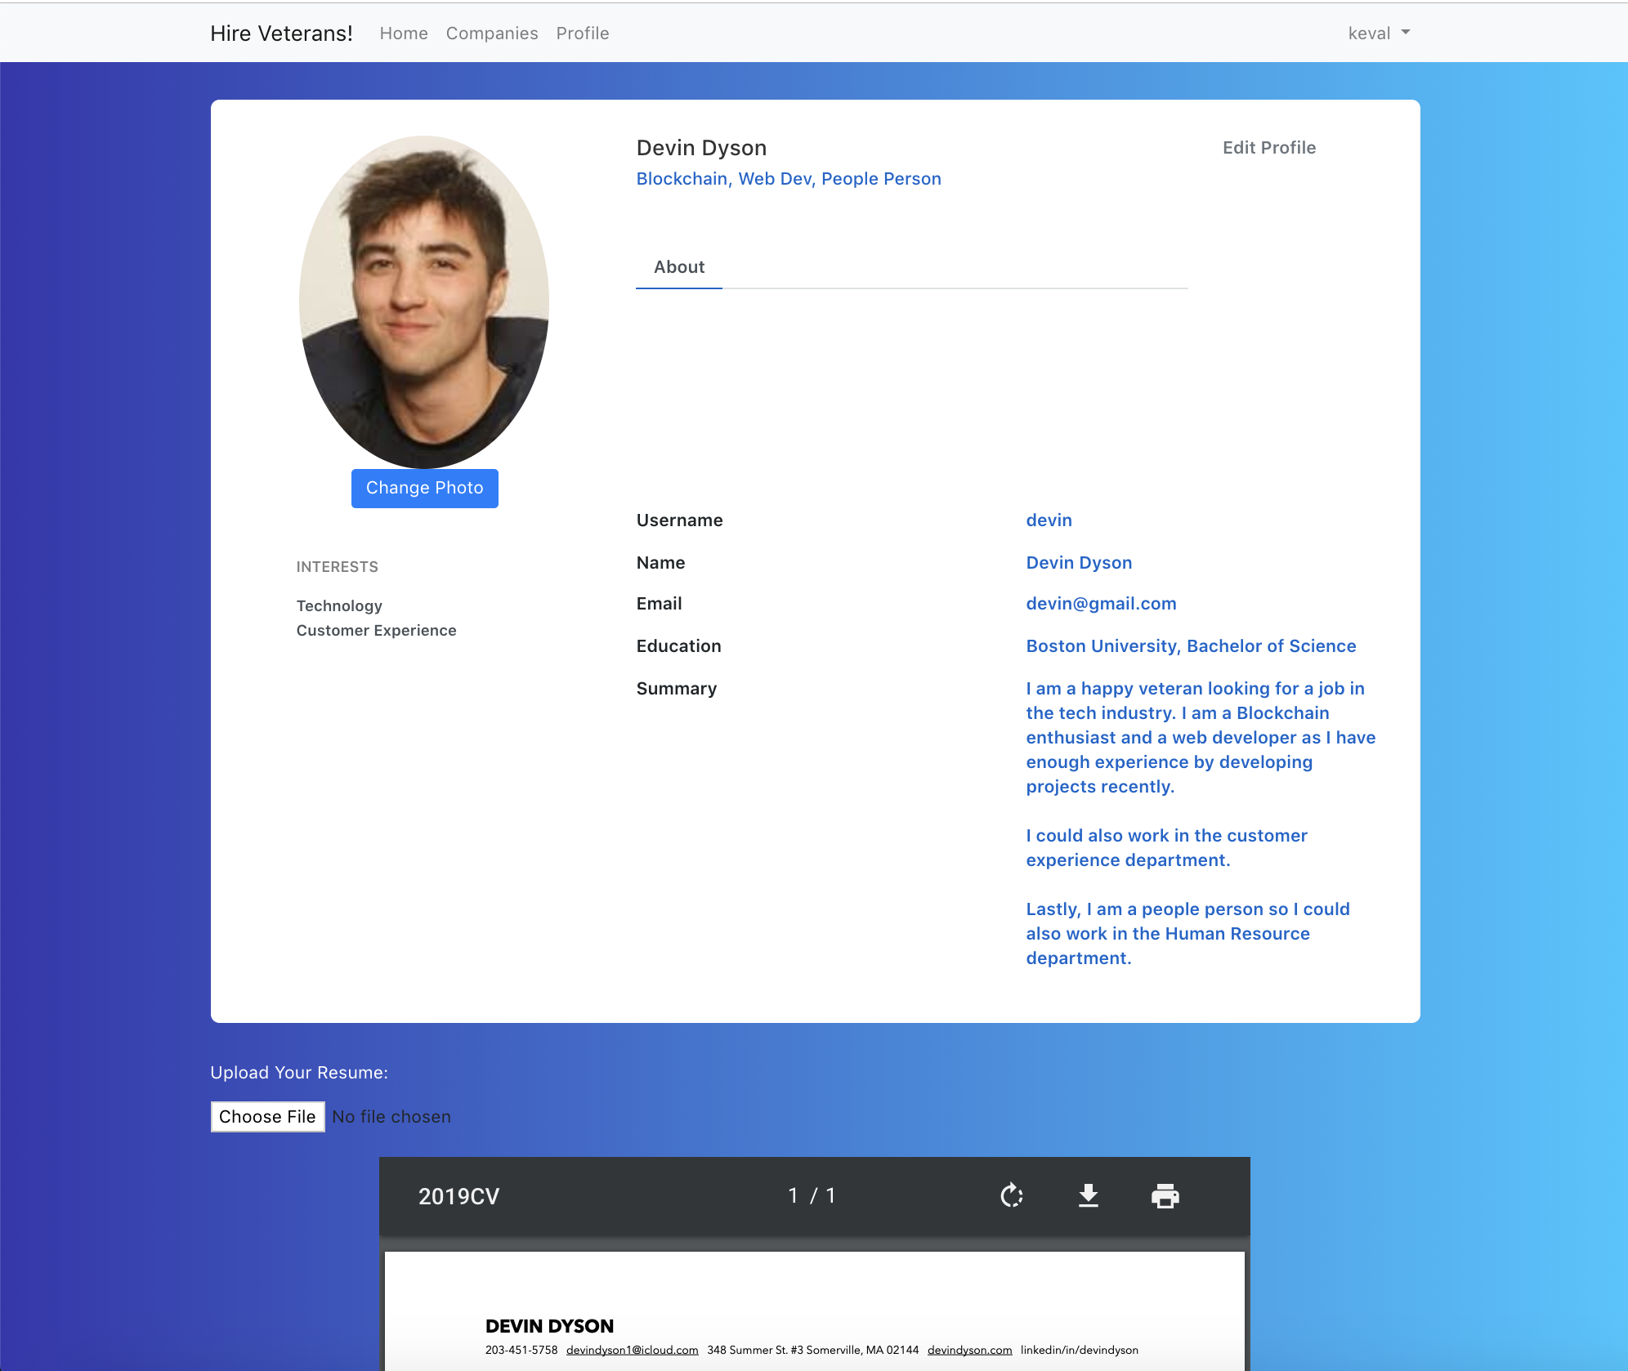The height and width of the screenshot is (1371, 1628).
Task: Print the resume PDF
Action: [1165, 1196]
